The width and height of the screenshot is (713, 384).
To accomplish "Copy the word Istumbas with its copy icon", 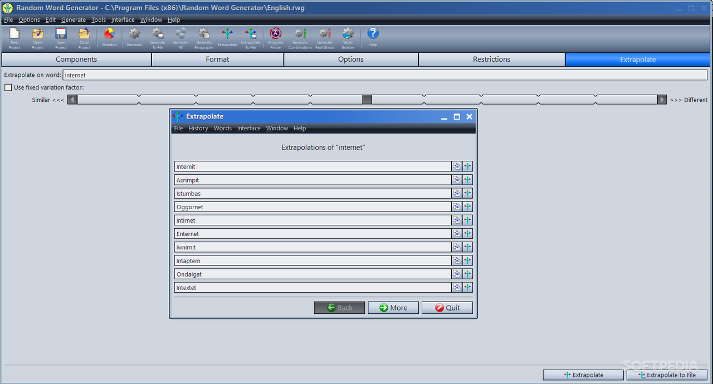I will pos(457,193).
